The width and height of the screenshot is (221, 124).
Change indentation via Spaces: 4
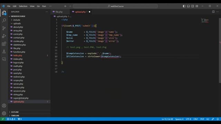point(179,119)
